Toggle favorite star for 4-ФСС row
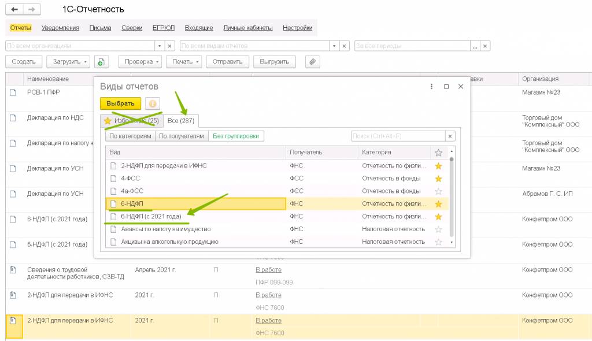The width and height of the screenshot is (592, 341). [x=438, y=179]
